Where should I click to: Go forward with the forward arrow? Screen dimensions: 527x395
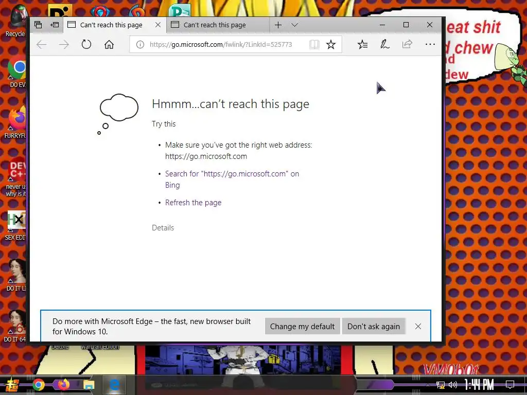pos(64,44)
